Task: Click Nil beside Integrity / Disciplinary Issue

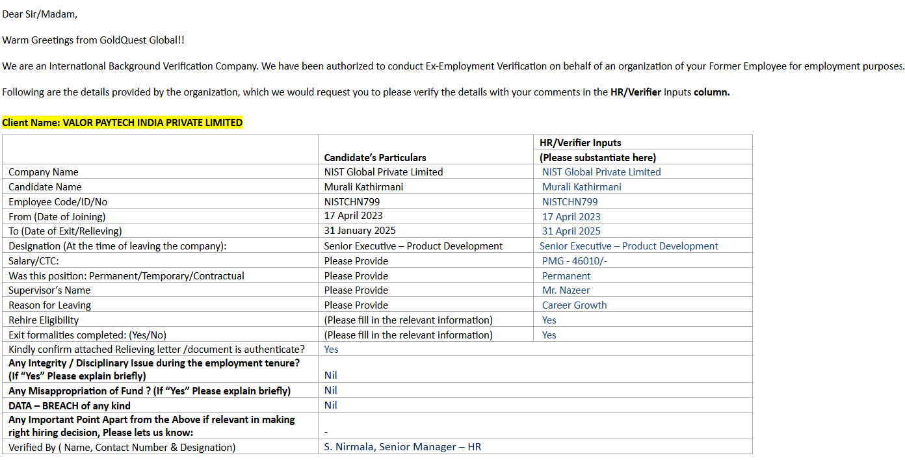Action: point(331,376)
